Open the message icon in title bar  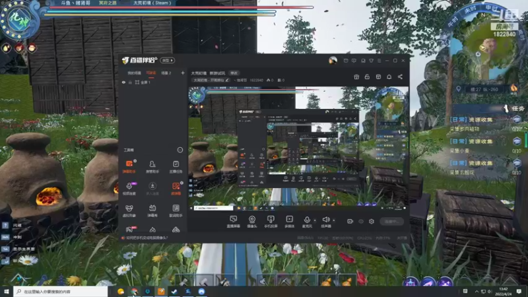click(x=354, y=61)
